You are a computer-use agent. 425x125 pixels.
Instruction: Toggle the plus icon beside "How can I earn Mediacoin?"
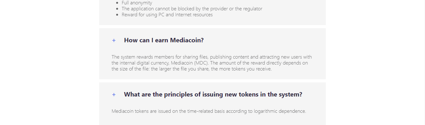coord(114,40)
